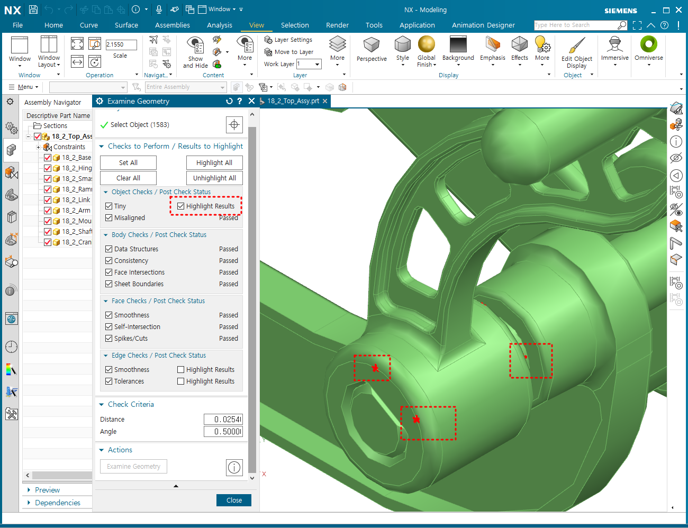This screenshot has width=688, height=528.
Task: Click the Window Layout icon
Action: (x=49, y=44)
